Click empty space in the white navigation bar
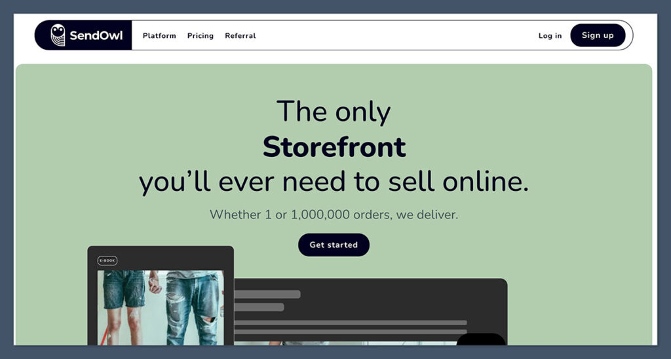This screenshot has height=359, width=671. click(393, 36)
